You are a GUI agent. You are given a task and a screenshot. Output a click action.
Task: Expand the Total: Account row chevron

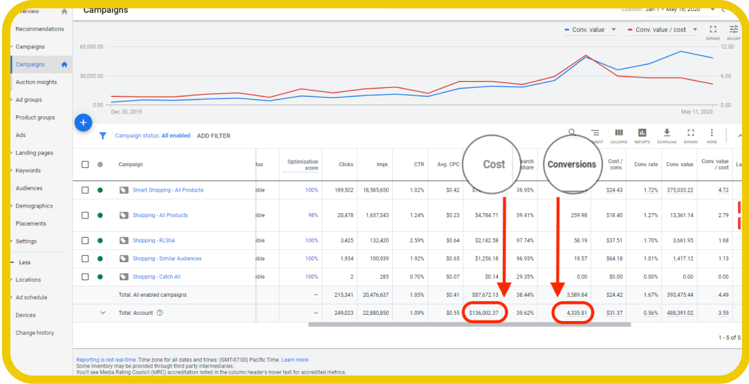pyautogui.click(x=103, y=313)
